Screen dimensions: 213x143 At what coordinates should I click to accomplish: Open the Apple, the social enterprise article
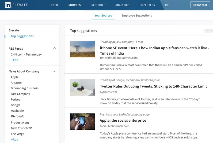tap(123, 121)
